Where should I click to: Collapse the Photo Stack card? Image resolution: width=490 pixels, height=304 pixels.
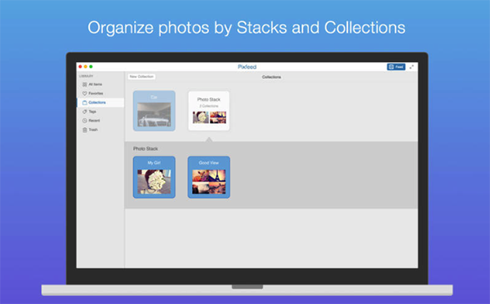tap(209, 111)
